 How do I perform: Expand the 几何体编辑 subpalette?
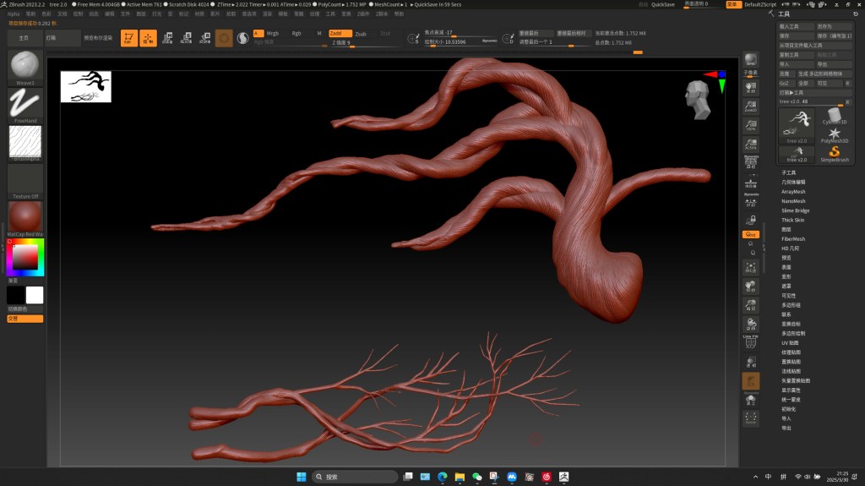793,182
